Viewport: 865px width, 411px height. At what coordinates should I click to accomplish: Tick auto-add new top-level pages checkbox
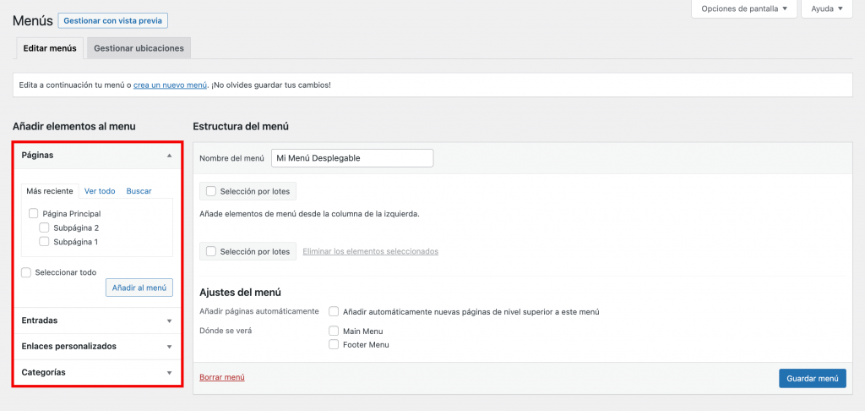pyautogui.click(x=334, y=311)
